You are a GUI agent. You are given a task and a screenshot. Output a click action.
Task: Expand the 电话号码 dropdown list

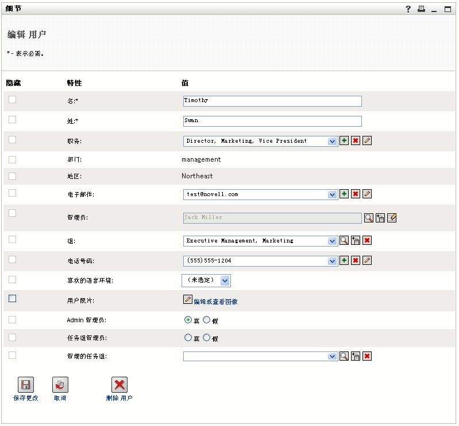tap(332, 261)
